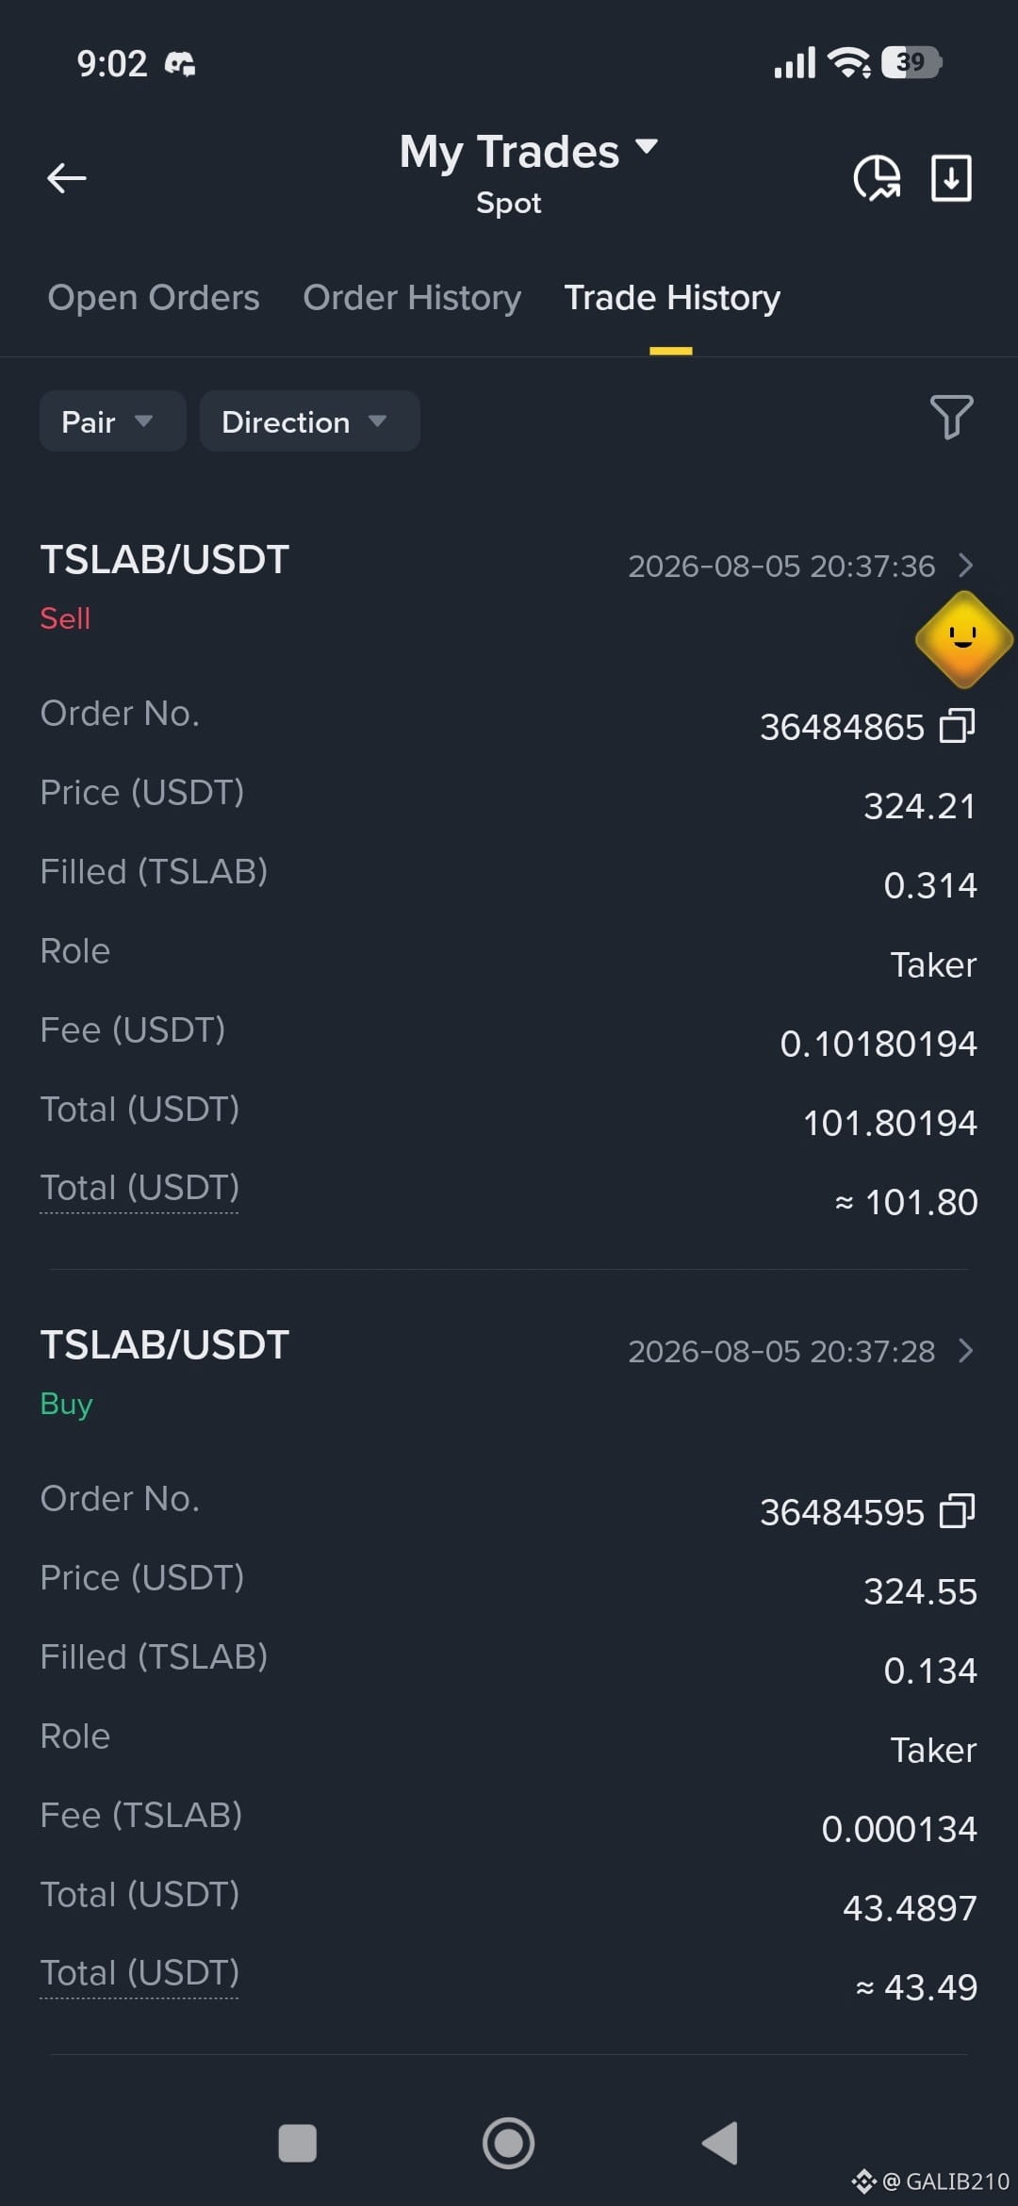Switch to Open Orders tab
The image size is (1018, 2206).
[154, 298]
